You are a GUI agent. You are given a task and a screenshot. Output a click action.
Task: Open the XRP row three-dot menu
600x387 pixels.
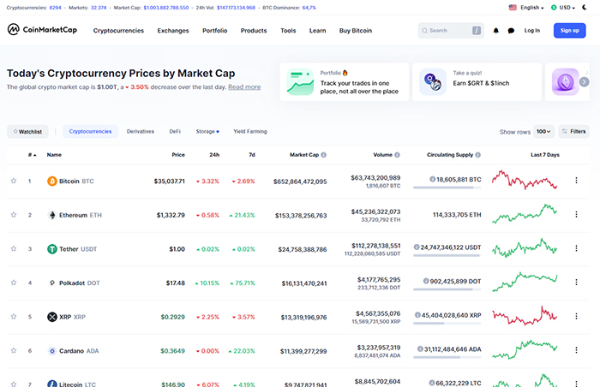[576, 316]
